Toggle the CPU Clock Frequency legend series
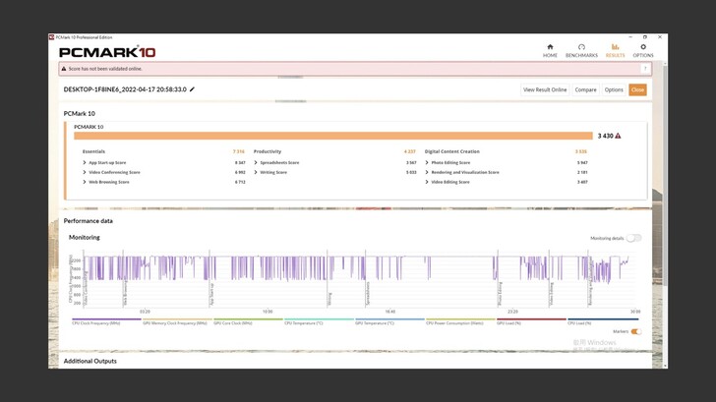The height and width of the screenshot is (402, 716). tap(95, 322)
